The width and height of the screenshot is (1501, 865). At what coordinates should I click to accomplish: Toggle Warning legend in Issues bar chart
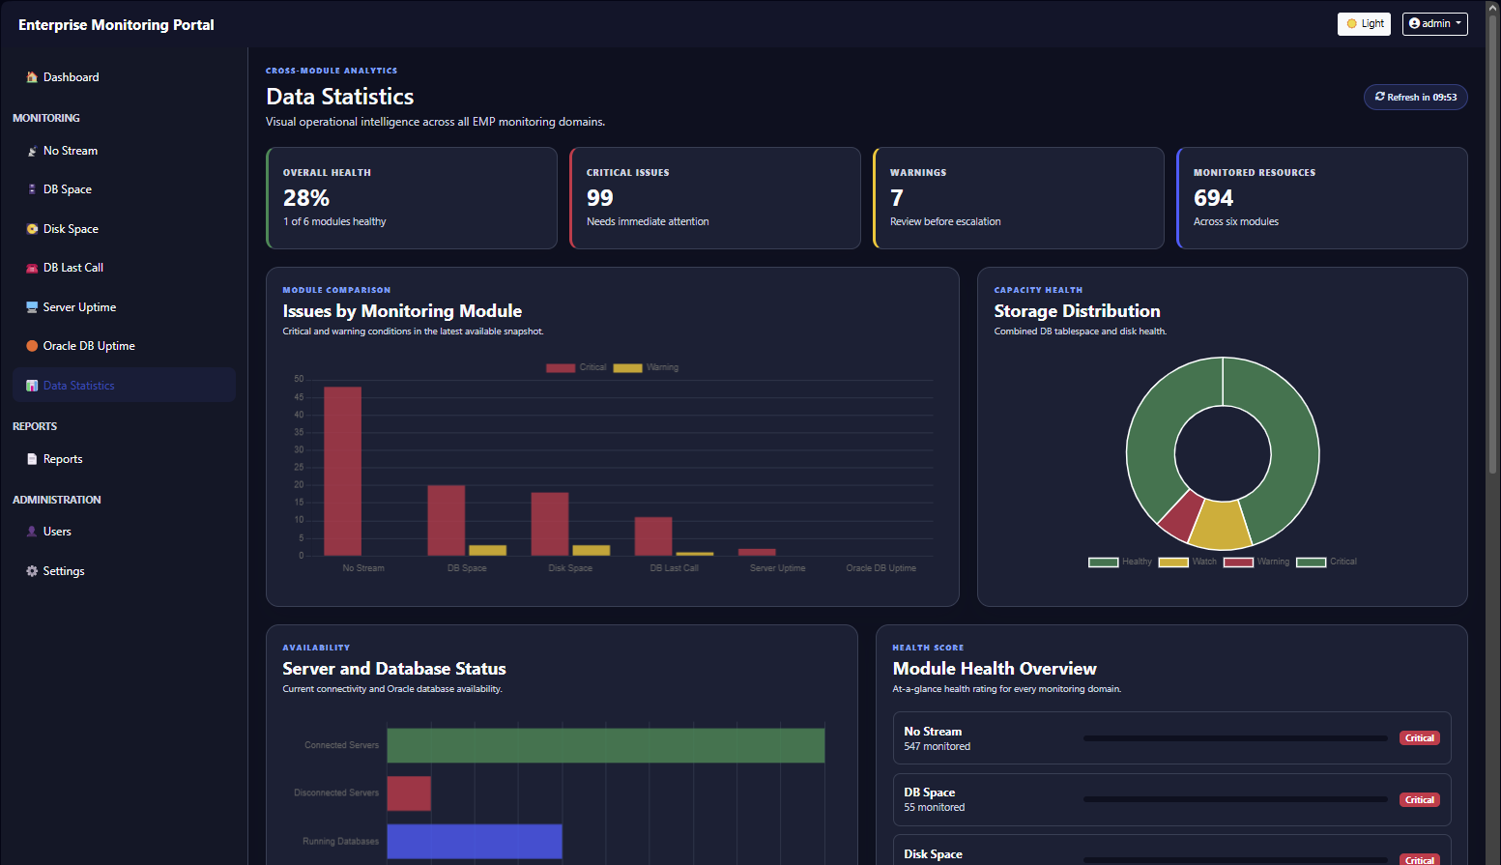point(646,367)
